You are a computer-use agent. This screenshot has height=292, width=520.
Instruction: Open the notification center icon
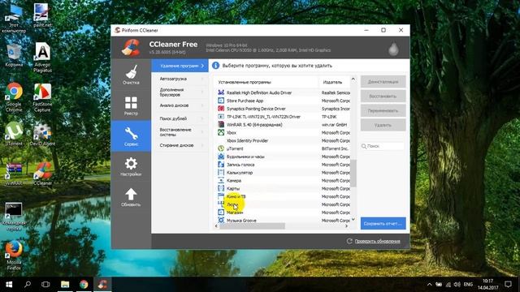(x=508, y=285)
